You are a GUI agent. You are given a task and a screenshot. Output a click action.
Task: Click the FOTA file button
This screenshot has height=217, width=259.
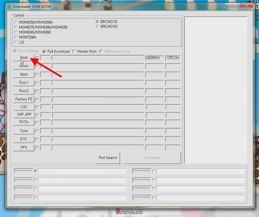(x=24, y=122)
